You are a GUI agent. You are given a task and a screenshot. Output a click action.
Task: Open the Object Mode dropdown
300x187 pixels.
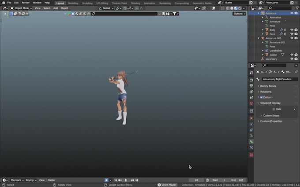point(21,8)
